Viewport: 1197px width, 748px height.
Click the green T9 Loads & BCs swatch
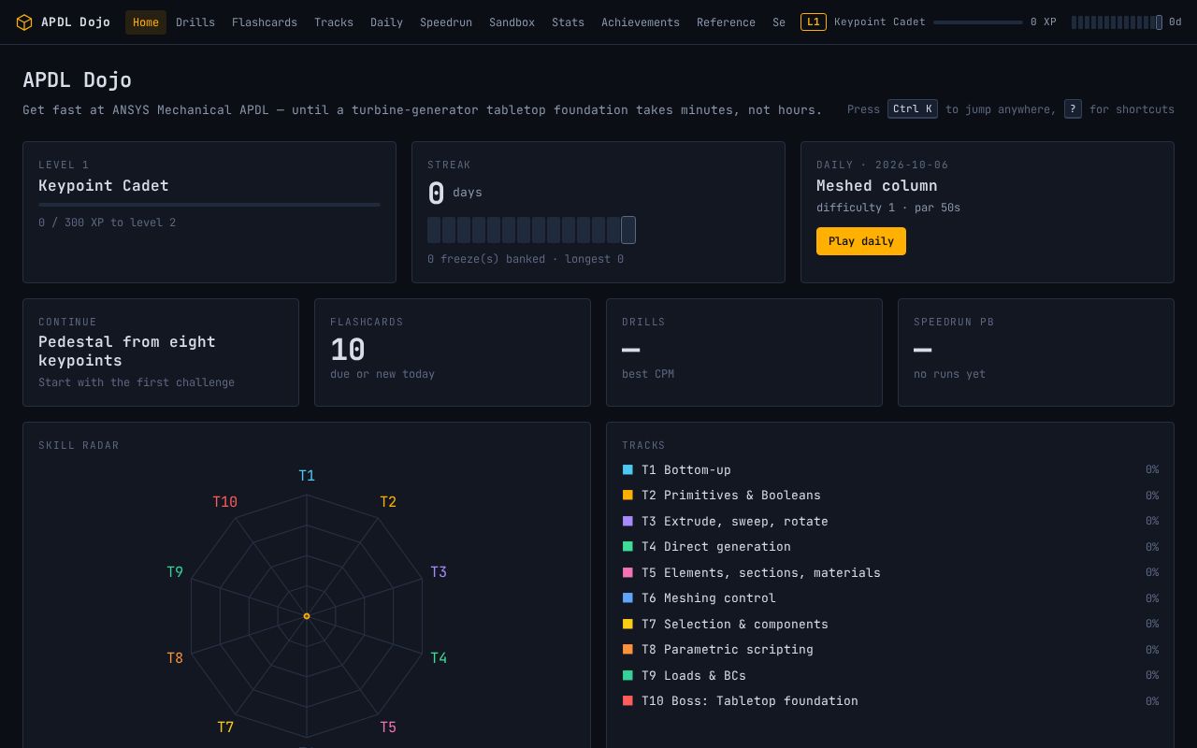point(627,675)
